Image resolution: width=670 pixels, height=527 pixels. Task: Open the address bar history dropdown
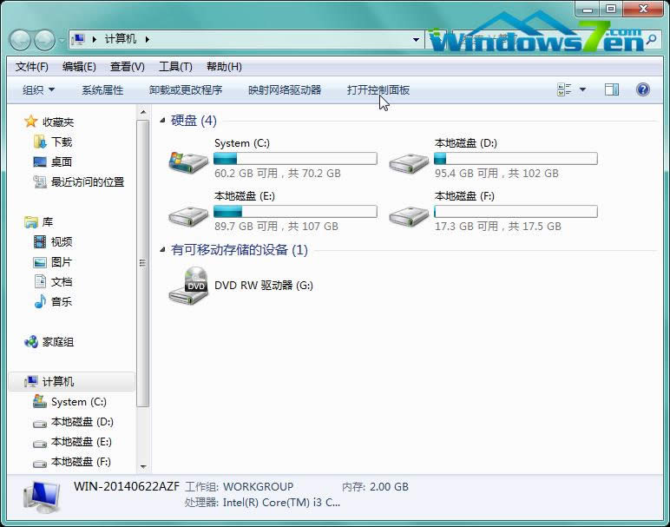click(416, 40)
